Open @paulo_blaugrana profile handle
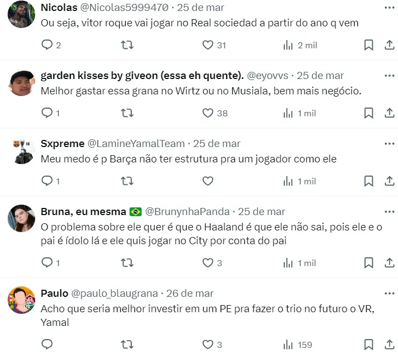This screenshot has height=355, width=398. pyautogui.click(x=115, y=294)
